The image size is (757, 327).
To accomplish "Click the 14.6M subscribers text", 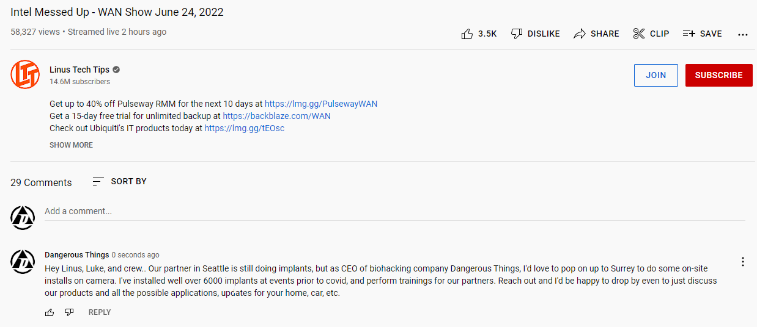I will point(80,82).
